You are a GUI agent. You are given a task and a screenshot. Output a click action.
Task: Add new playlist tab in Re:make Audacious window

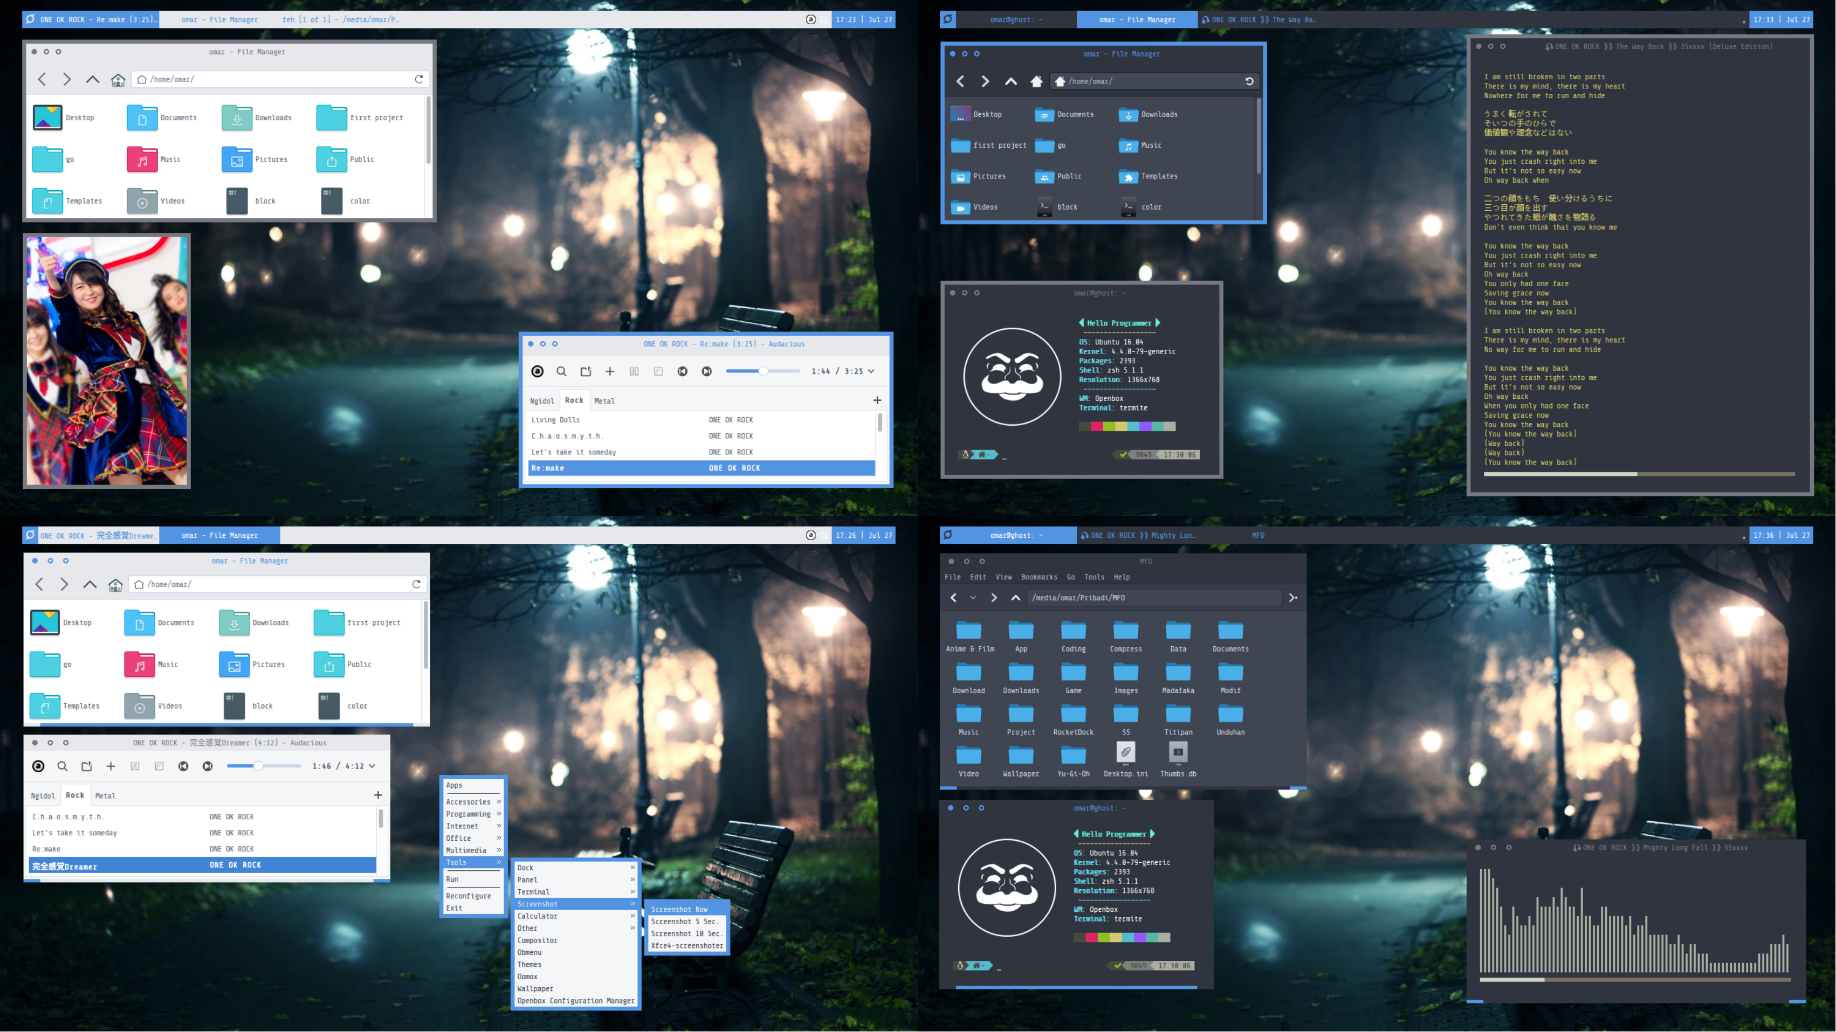(877, 400)
